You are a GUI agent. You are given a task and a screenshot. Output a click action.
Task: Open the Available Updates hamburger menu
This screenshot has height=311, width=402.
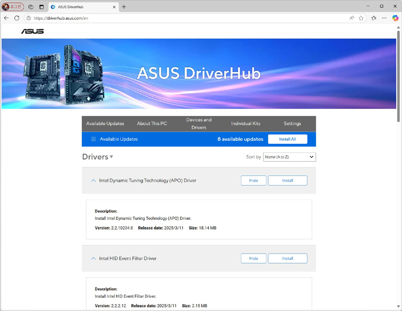[x=93, y=139]
